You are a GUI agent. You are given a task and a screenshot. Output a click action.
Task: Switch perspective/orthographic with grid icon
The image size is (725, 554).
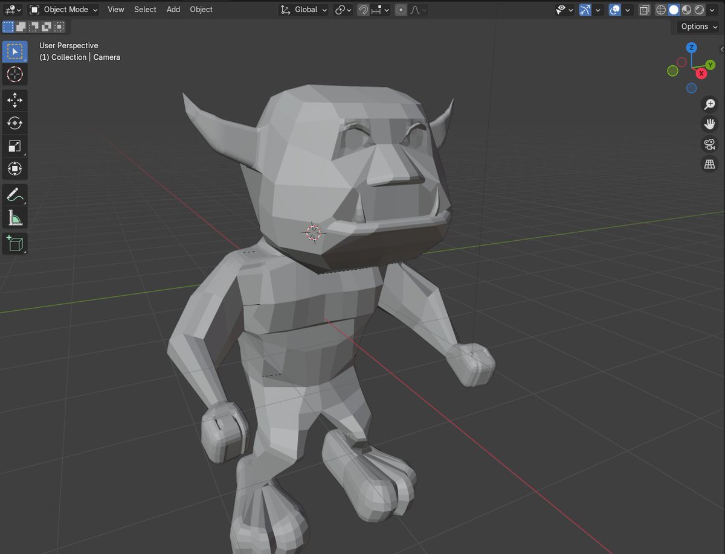[x=709, y=164]
